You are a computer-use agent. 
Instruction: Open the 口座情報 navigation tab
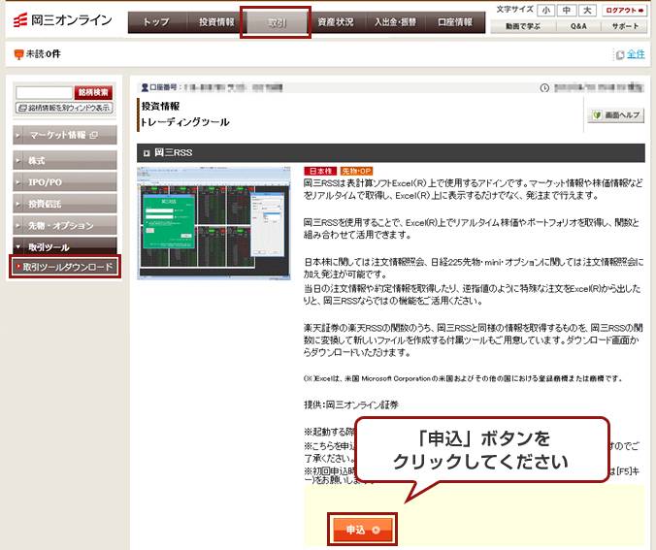(x=455, y=22)
